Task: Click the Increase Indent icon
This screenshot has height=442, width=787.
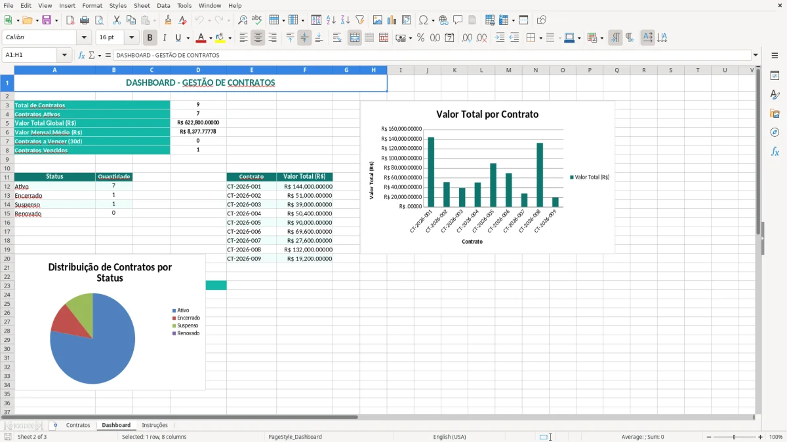Action: 500,38
